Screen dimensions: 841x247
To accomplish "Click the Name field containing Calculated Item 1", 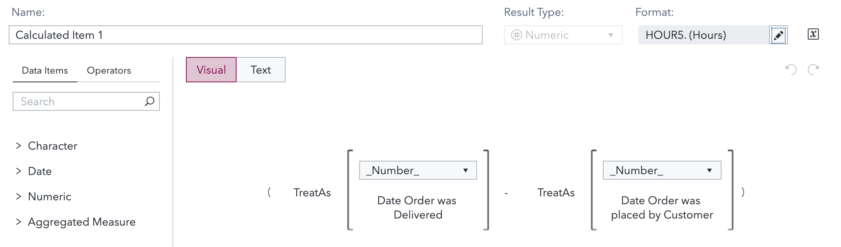I will (x=245, y=35).
